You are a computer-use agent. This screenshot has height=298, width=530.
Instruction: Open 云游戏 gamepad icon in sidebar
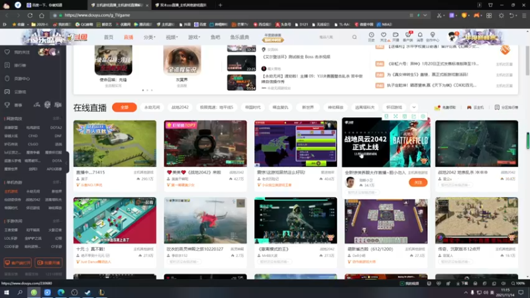tap(7, 91)
